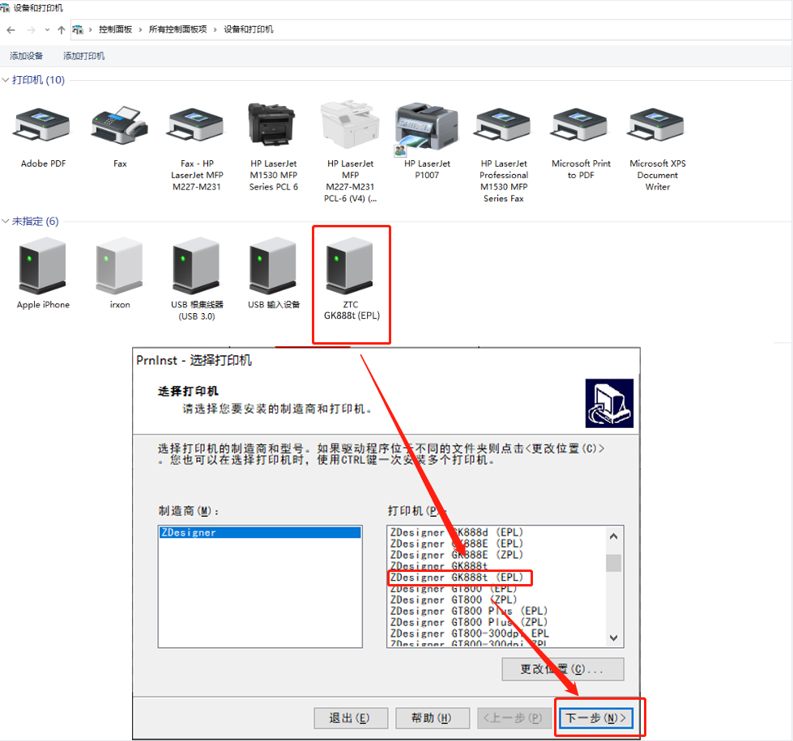Click 设备和打印机 in the breadcrumb
The image size is (793, 741).
249,29
